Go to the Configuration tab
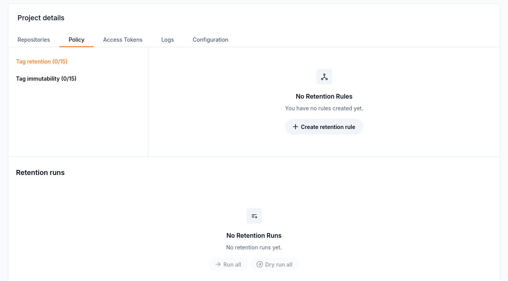This screenshot has height=281, width=508. (x=211, y=40)
